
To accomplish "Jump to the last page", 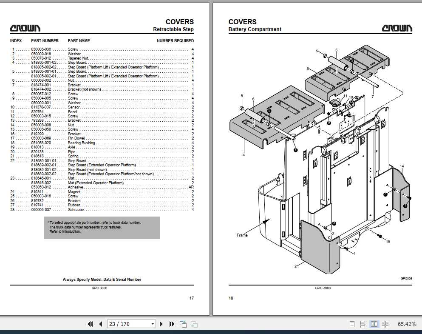I will (172, 324).
